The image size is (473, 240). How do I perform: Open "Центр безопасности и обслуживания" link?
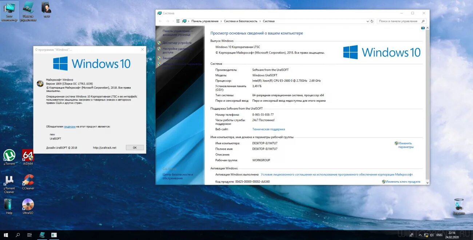pos(178,176)
